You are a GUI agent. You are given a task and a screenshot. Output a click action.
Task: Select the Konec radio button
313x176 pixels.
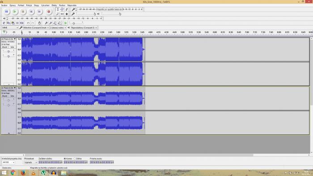tap(65, 159)
